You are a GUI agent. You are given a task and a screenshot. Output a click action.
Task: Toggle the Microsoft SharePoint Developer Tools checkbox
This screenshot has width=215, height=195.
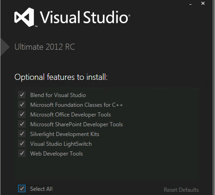pyautogui.click(x=22, y=124)
